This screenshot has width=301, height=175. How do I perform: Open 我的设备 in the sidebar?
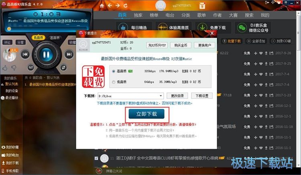pos(12,91)
